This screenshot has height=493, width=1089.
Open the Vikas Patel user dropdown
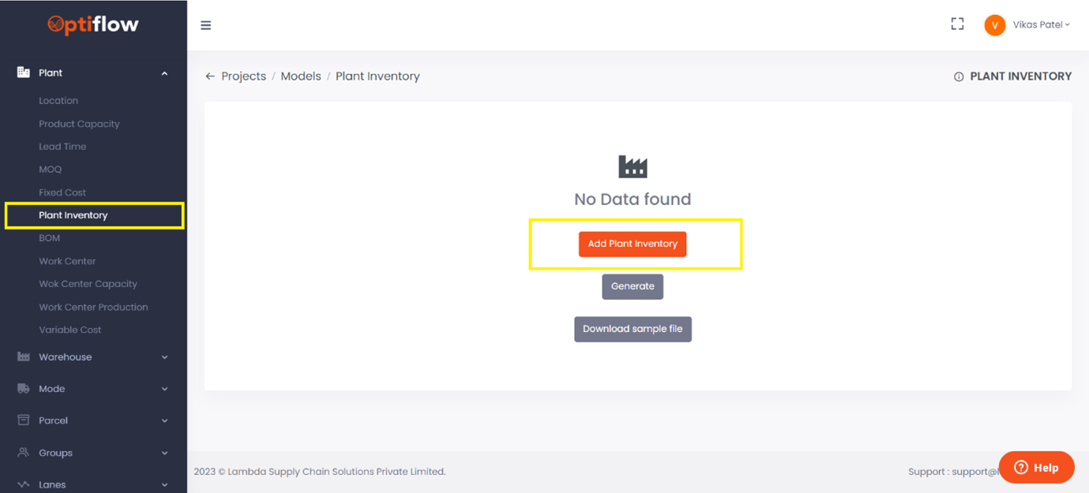tap(1041, 25)
